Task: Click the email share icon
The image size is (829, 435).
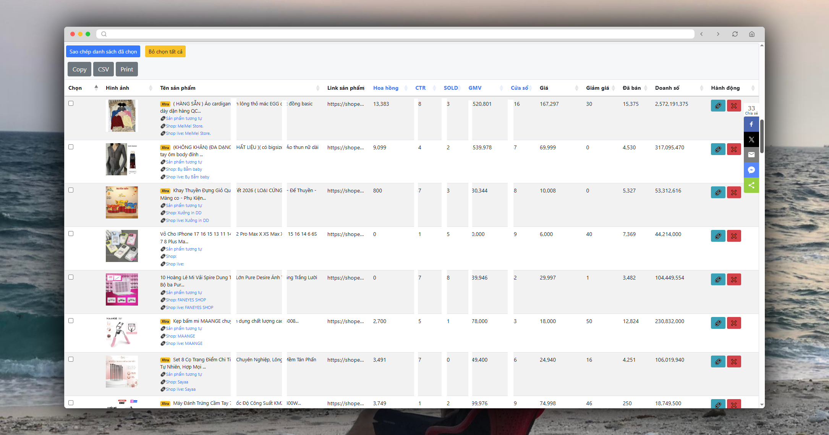Action: [x=751, y=155]
